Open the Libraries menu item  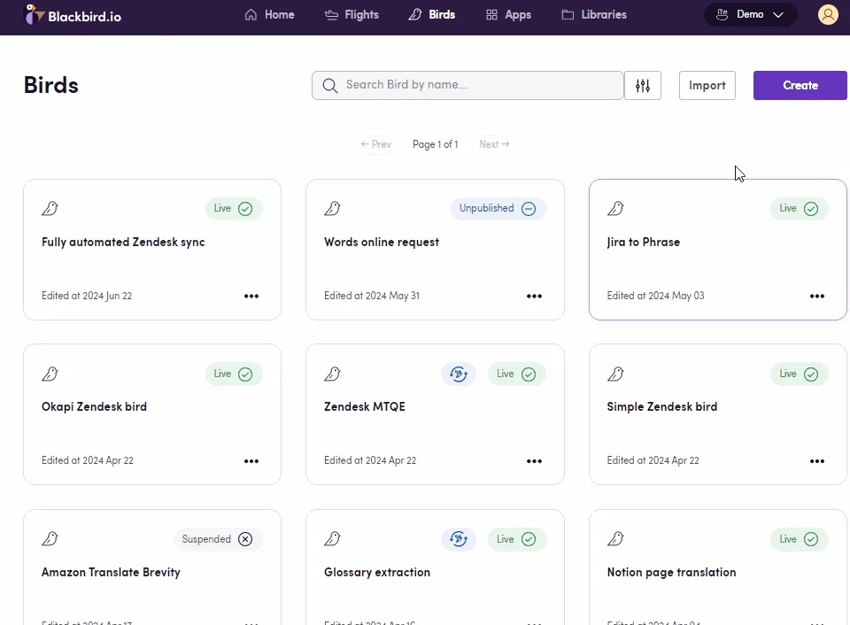[594, 14]
